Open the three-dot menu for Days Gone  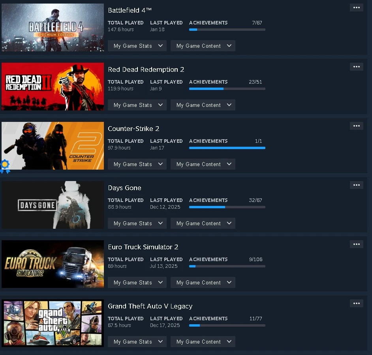[x=356, y=185]
